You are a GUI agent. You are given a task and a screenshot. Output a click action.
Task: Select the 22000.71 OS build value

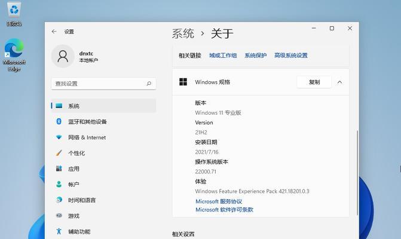[206, 171]
